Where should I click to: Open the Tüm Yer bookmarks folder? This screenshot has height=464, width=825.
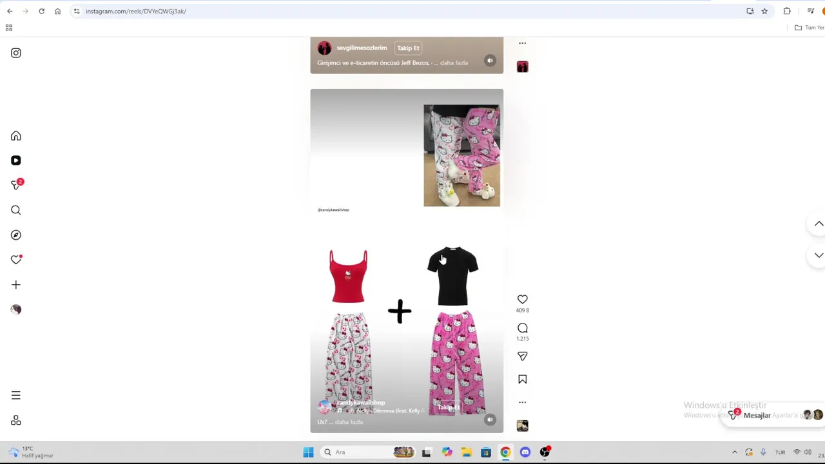[x=810, y=28]
